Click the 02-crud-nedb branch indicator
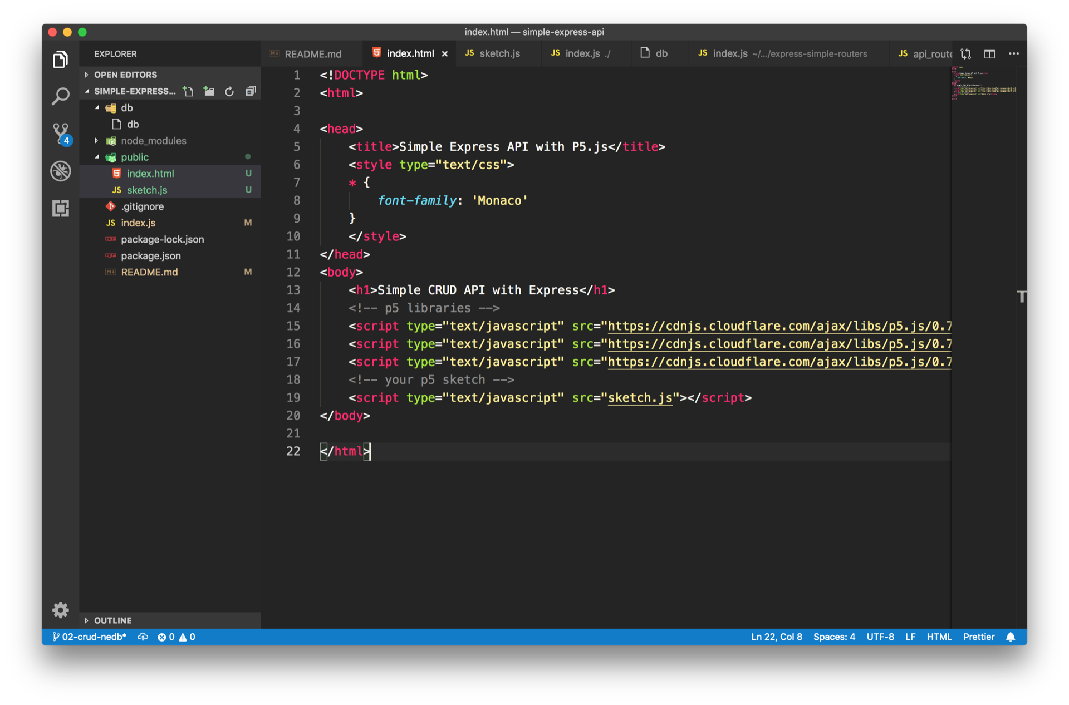 (x=90, y=637)
